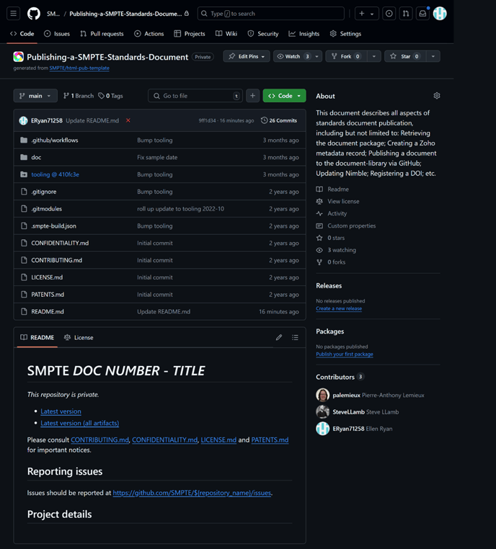Click the About settings gear icon
This screenshot has width=496, height=549.
coord(436,96)
